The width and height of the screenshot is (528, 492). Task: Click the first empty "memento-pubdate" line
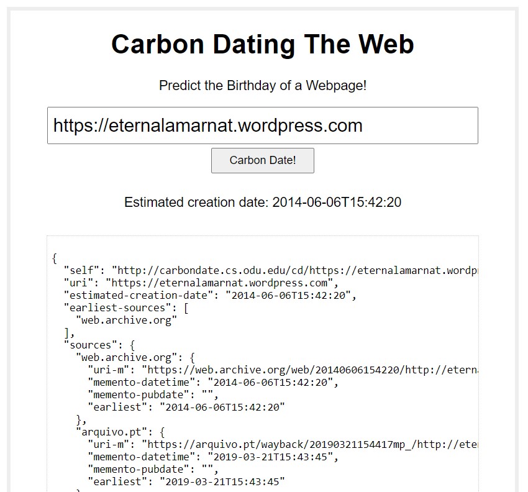153,394
